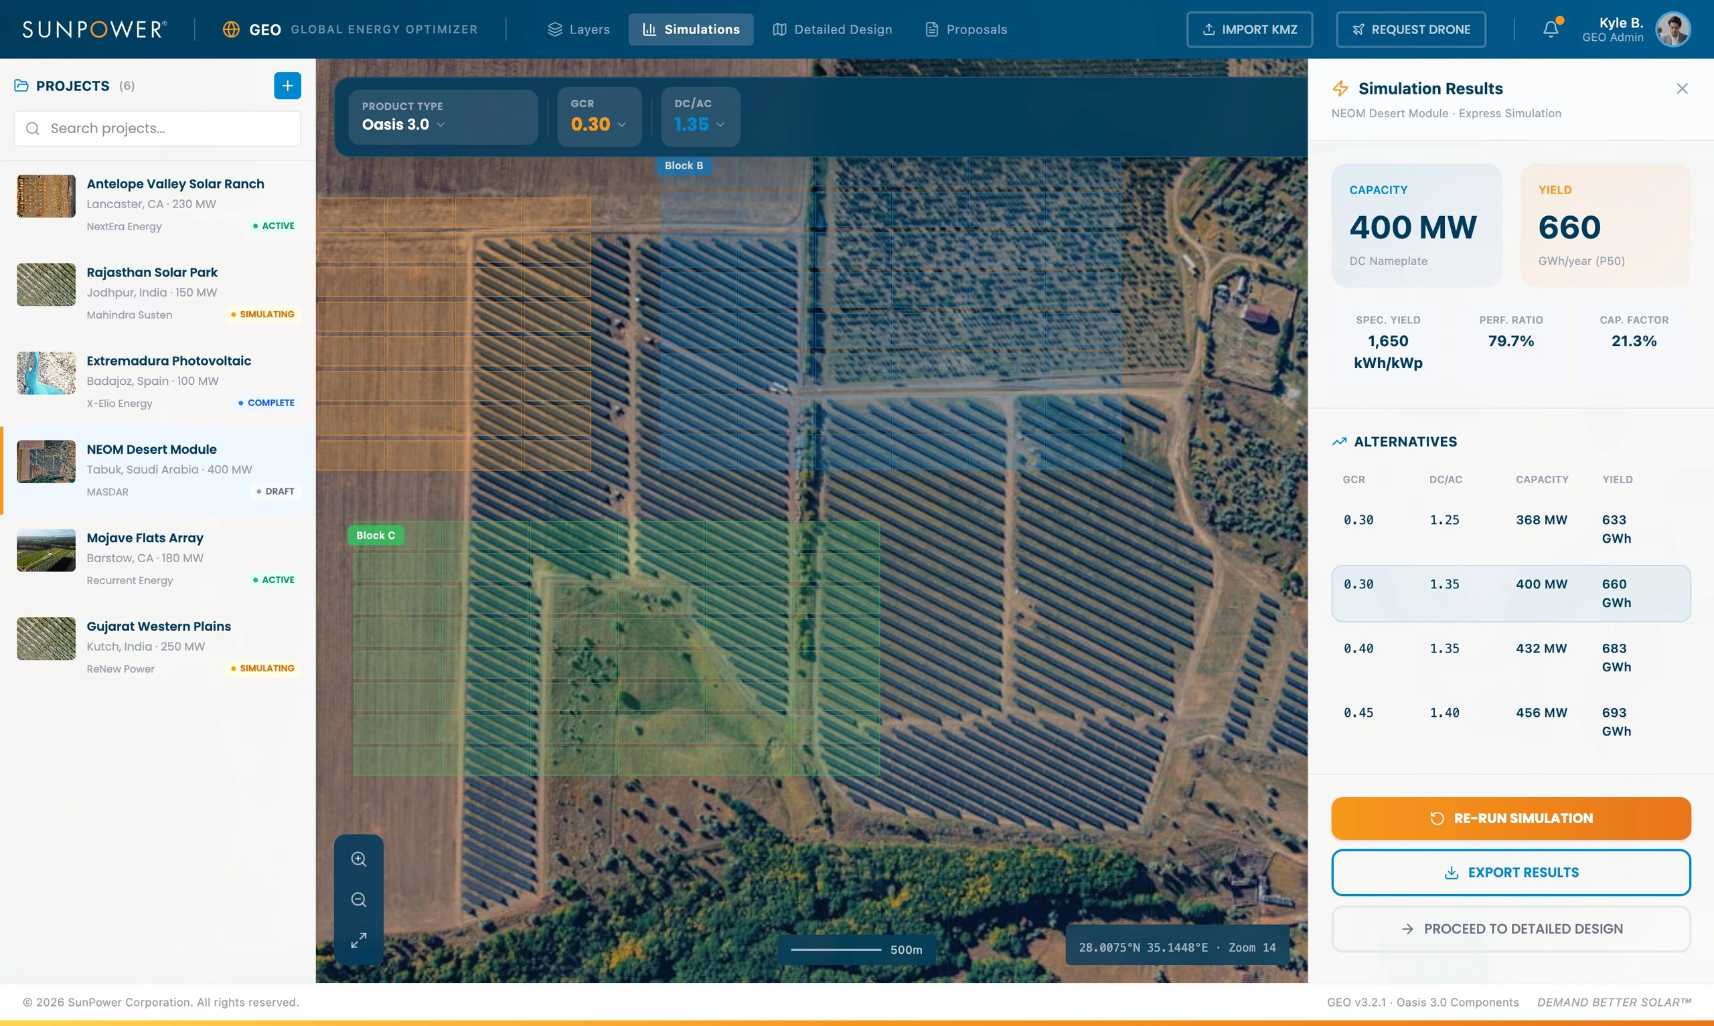Click the 1,650 kWh/kWp Spec. Yield value
Screen dimensions: 1714x1026
point(1388,352)
